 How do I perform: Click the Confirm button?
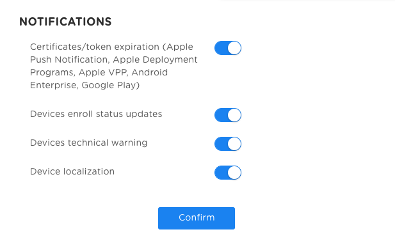click(x=197, y=218)
